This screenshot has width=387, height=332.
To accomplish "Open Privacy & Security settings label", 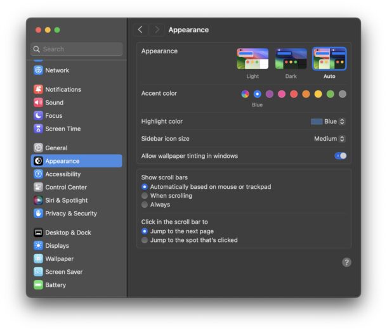I will [x=71, y=213].
